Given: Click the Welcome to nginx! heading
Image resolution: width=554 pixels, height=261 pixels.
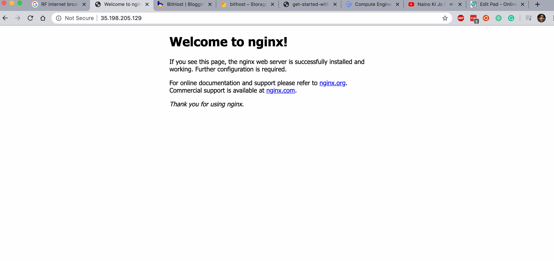Looking at the screenshot, I should coord(228,42).
